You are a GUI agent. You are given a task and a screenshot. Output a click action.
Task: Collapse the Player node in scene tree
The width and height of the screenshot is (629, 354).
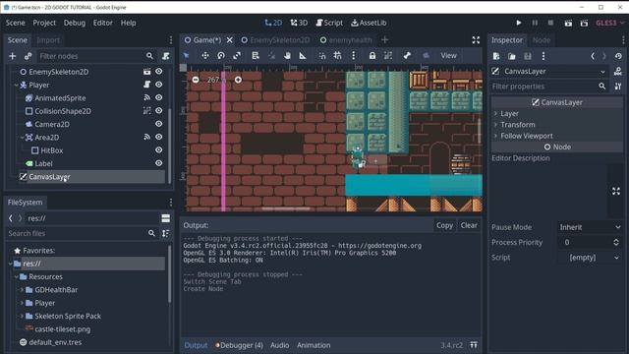tap(16, 86)
